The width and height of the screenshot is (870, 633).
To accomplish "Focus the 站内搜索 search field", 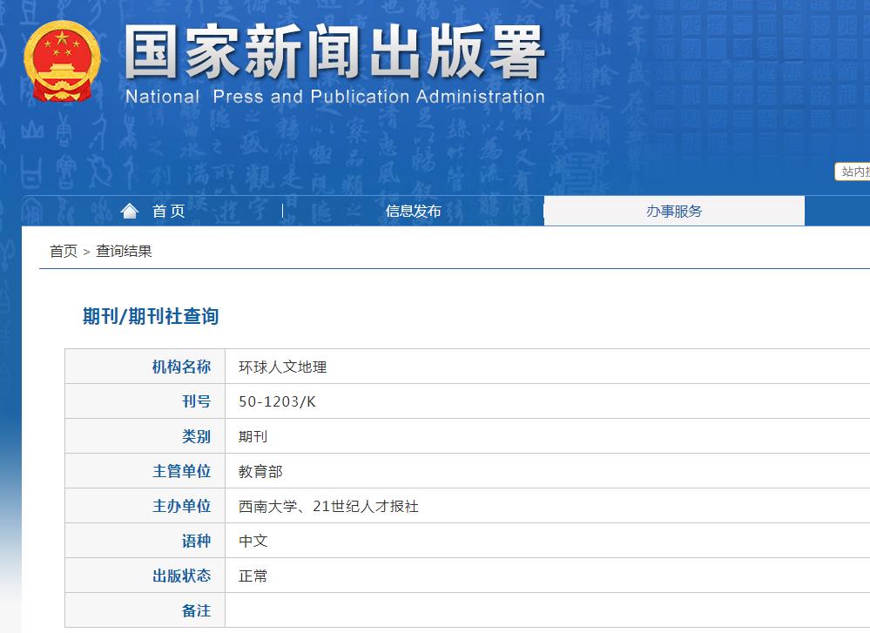I will pos(853,172).
